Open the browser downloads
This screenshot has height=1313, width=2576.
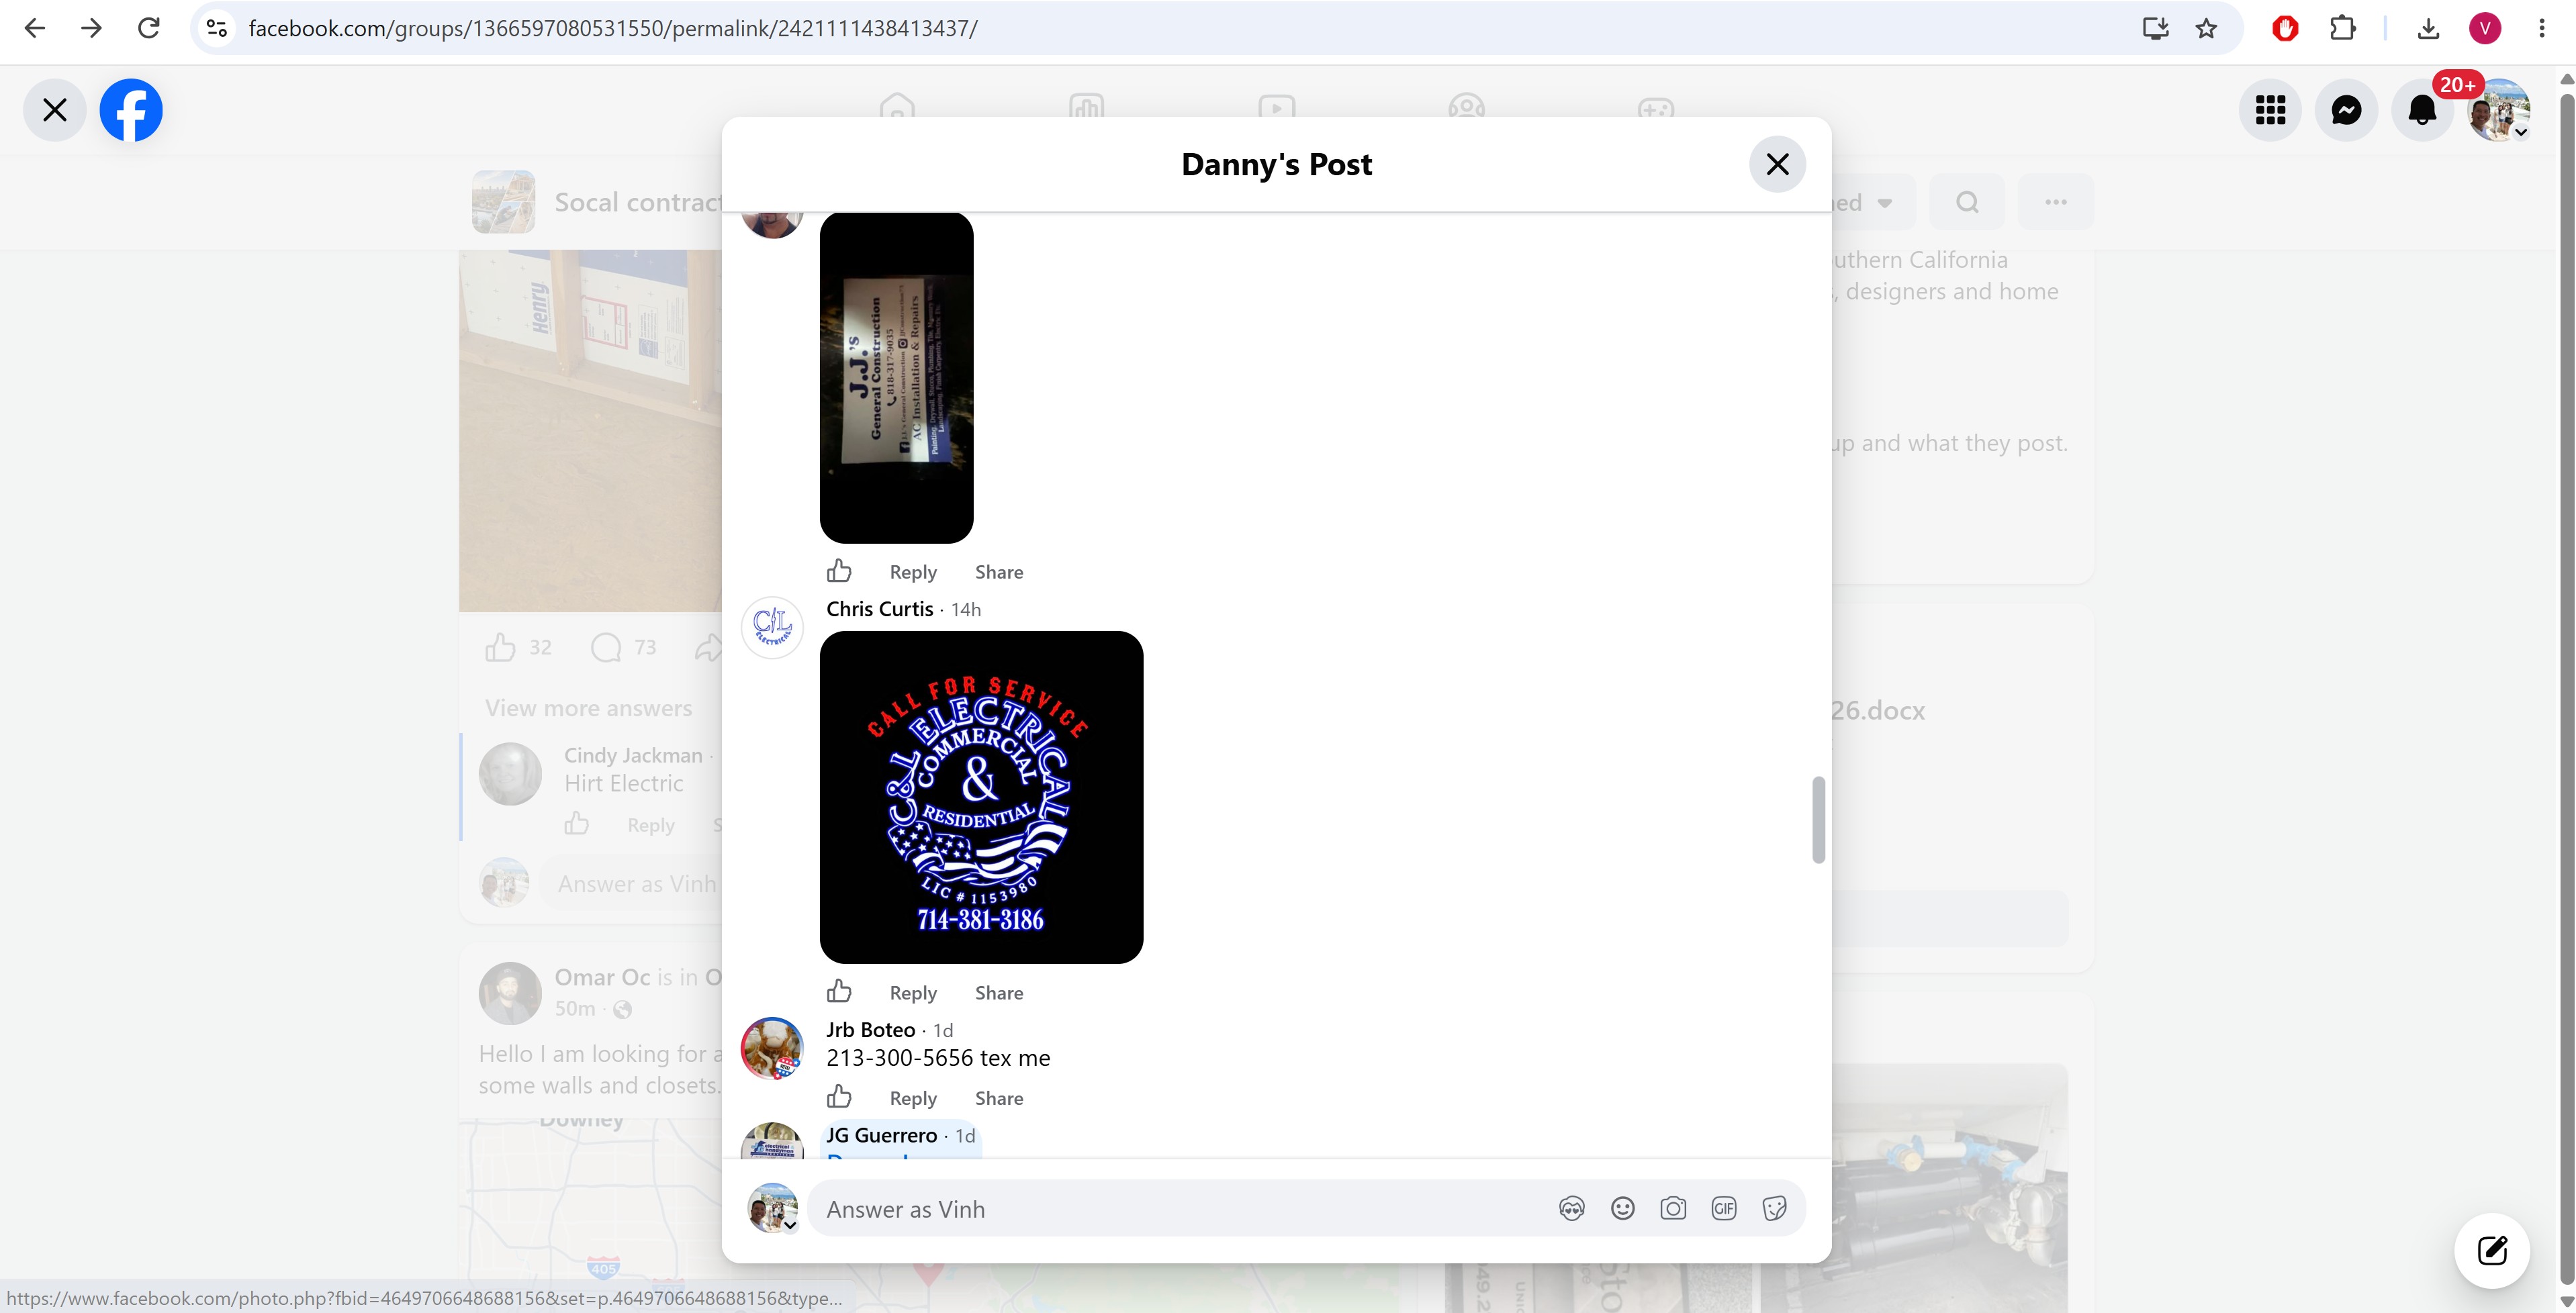click(2428, 28)
